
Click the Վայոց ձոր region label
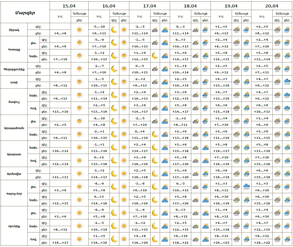(x=14, y=193)
